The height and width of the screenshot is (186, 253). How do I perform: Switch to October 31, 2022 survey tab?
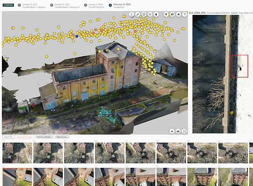[x=65, y=6]
